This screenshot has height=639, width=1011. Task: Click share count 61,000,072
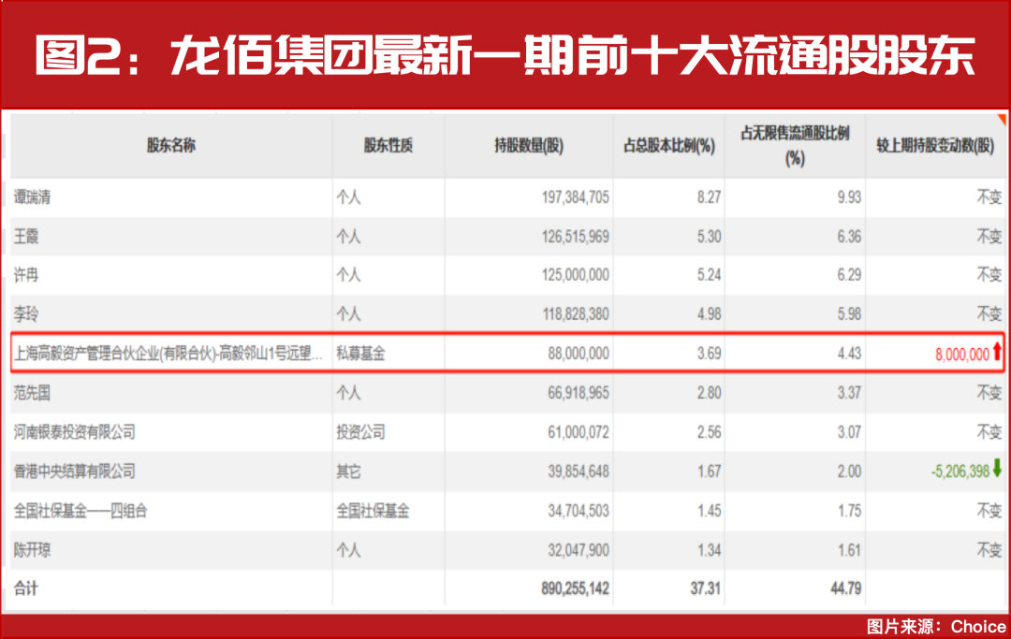pyautogui.click(x=579, y=431)
